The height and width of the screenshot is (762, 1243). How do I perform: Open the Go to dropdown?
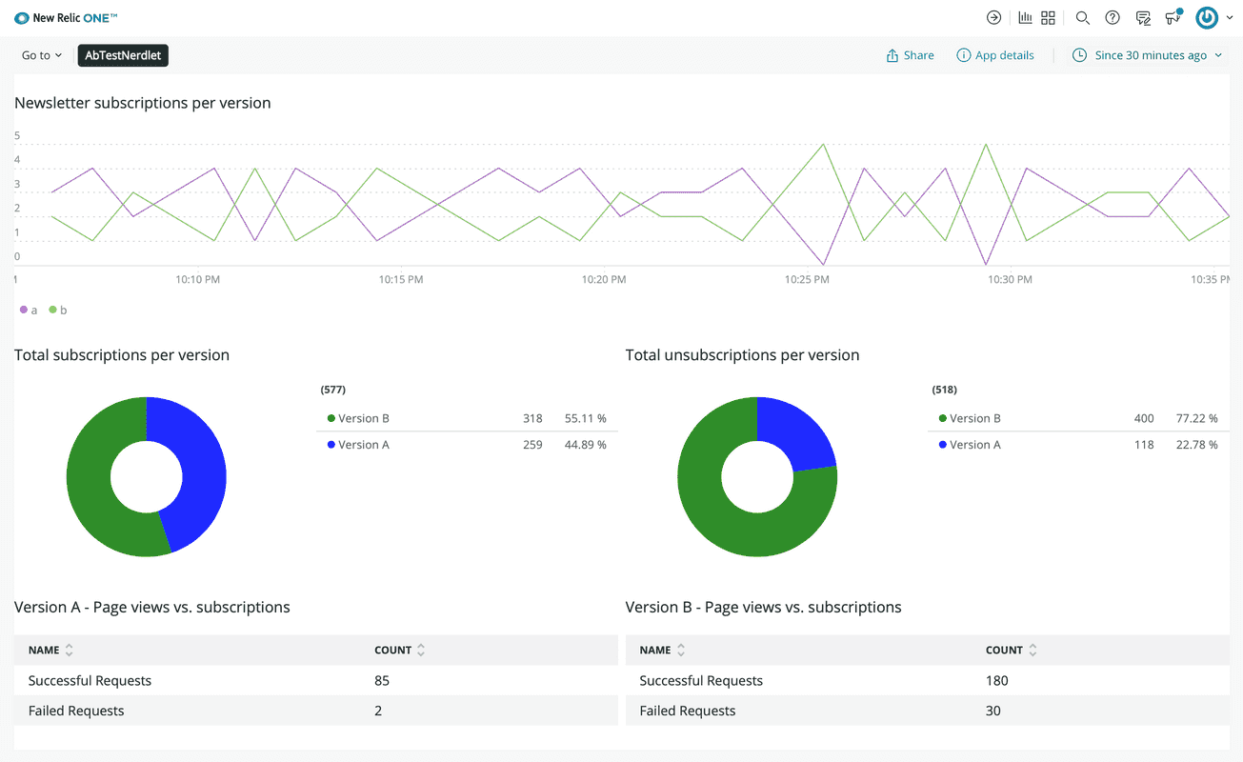42,55
